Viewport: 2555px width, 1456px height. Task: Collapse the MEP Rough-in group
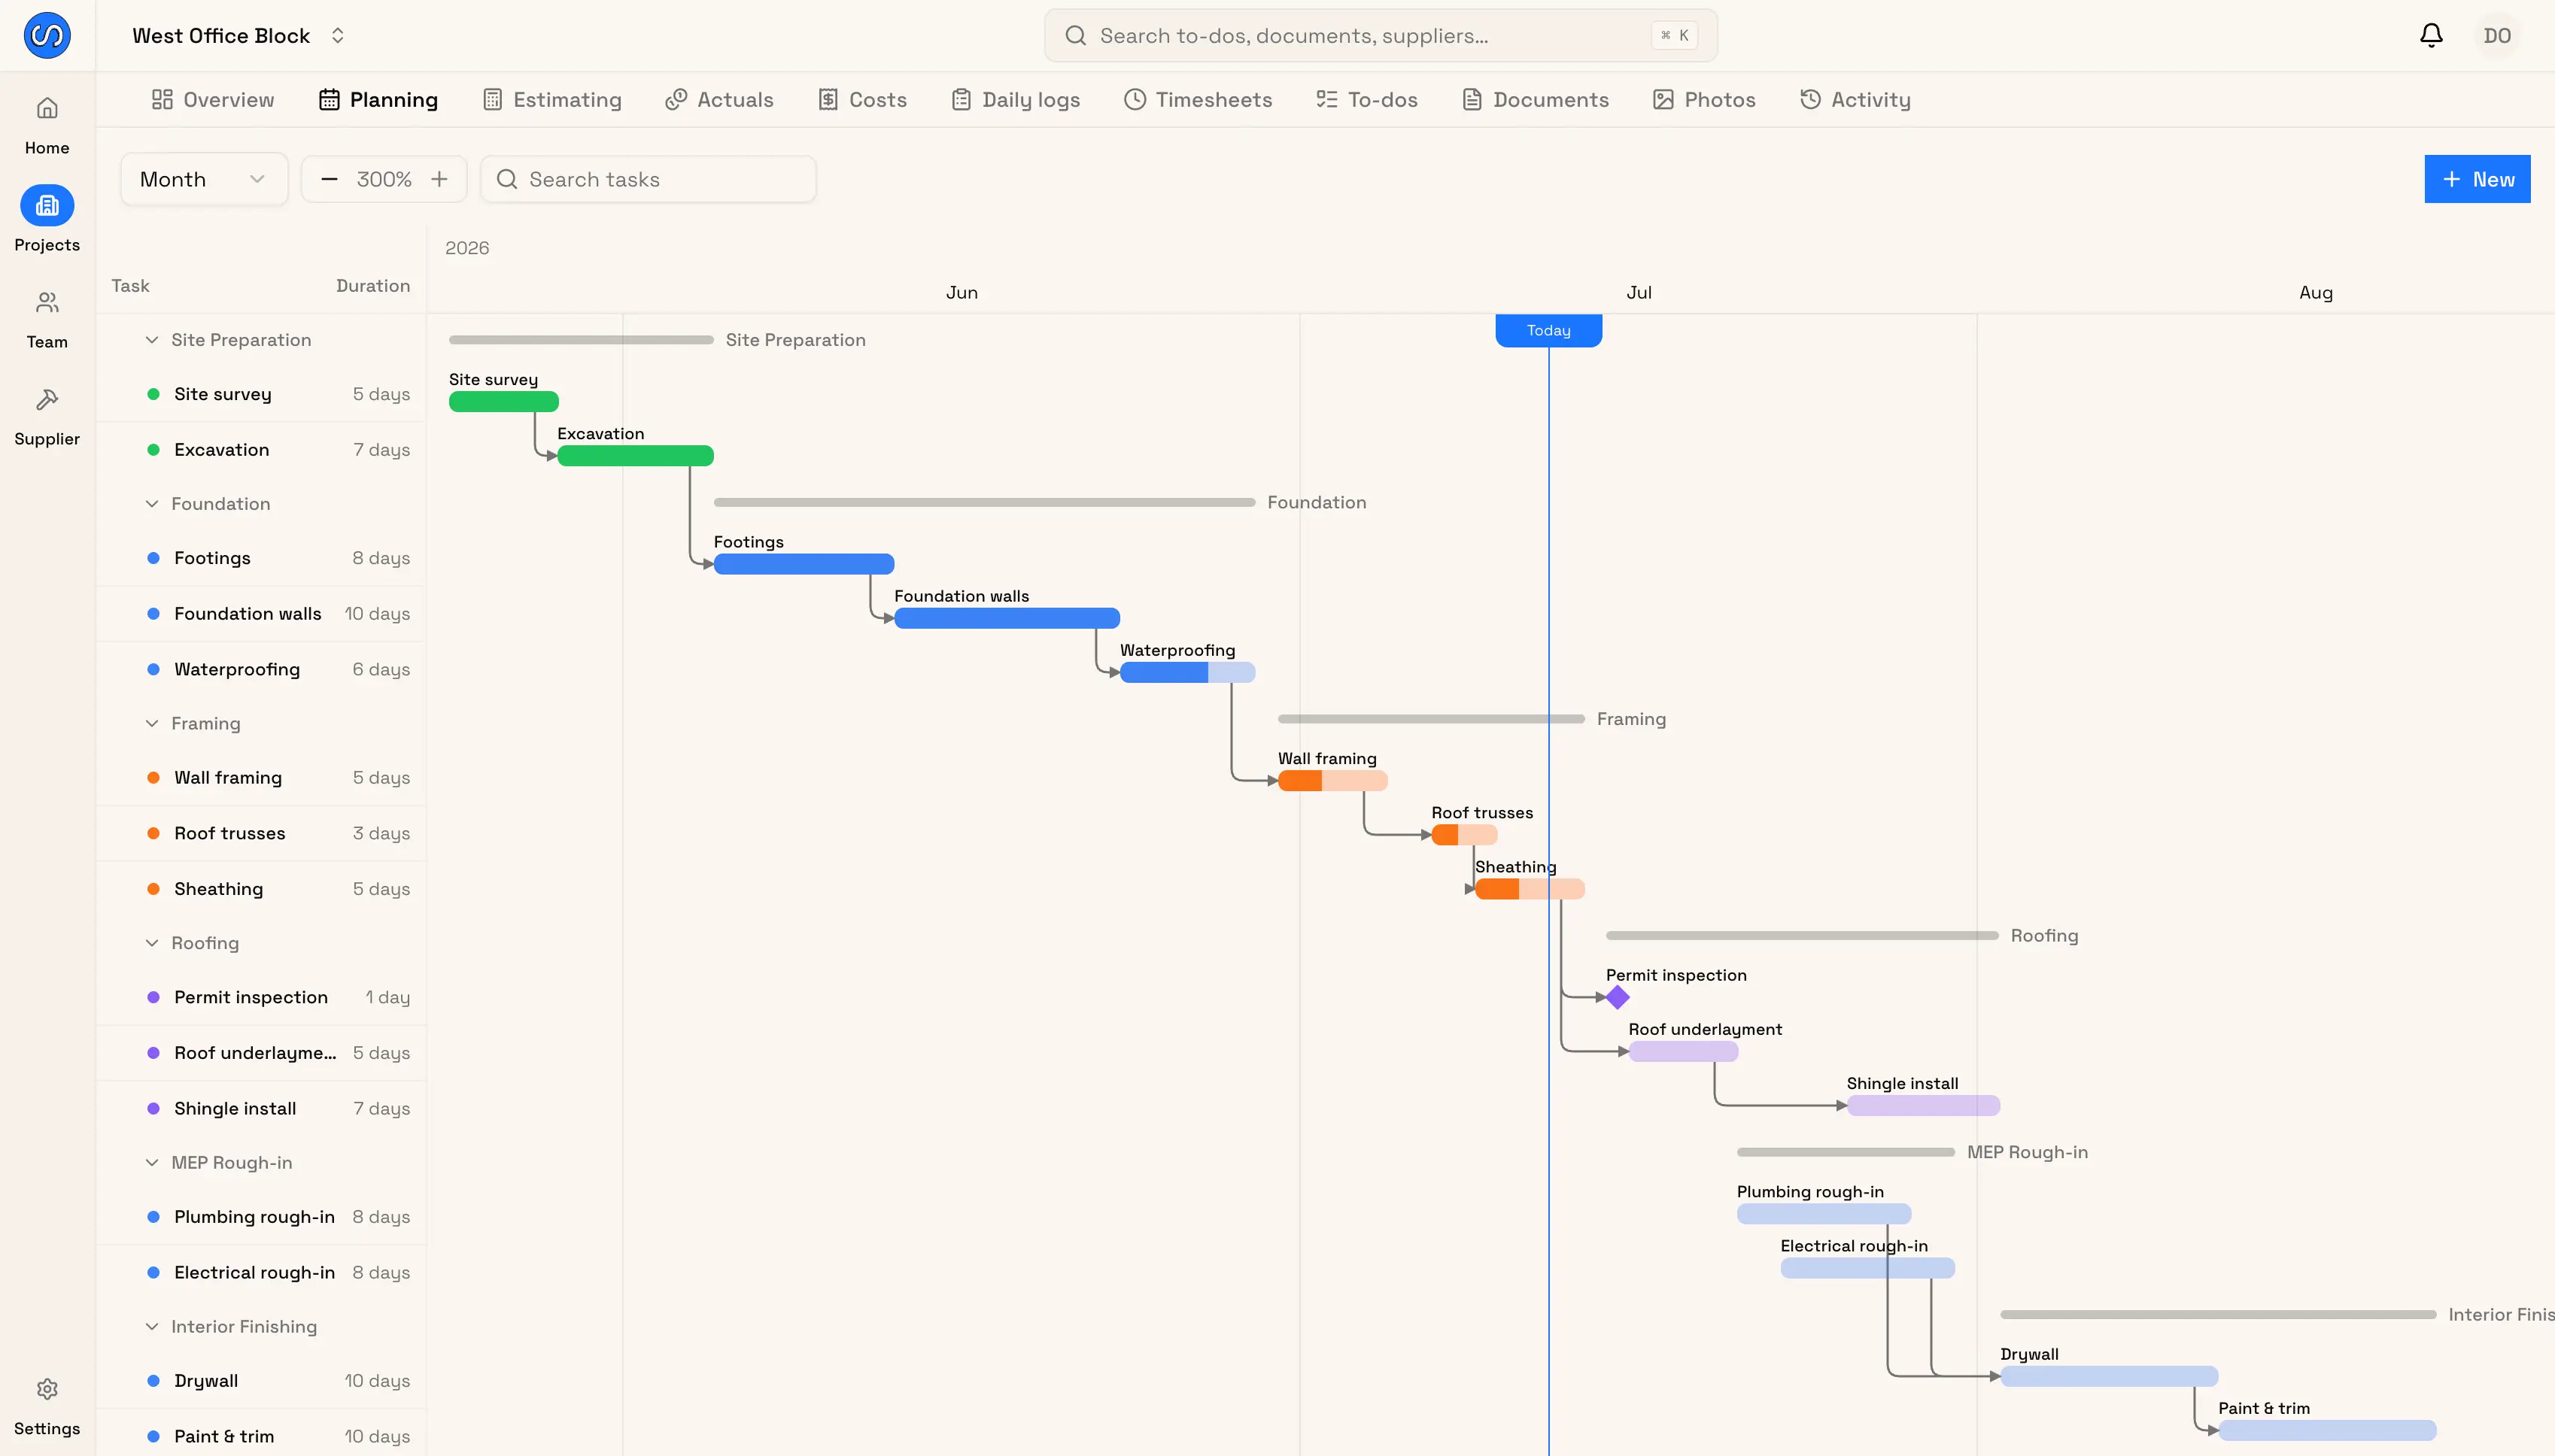[x=152, y=1162]
